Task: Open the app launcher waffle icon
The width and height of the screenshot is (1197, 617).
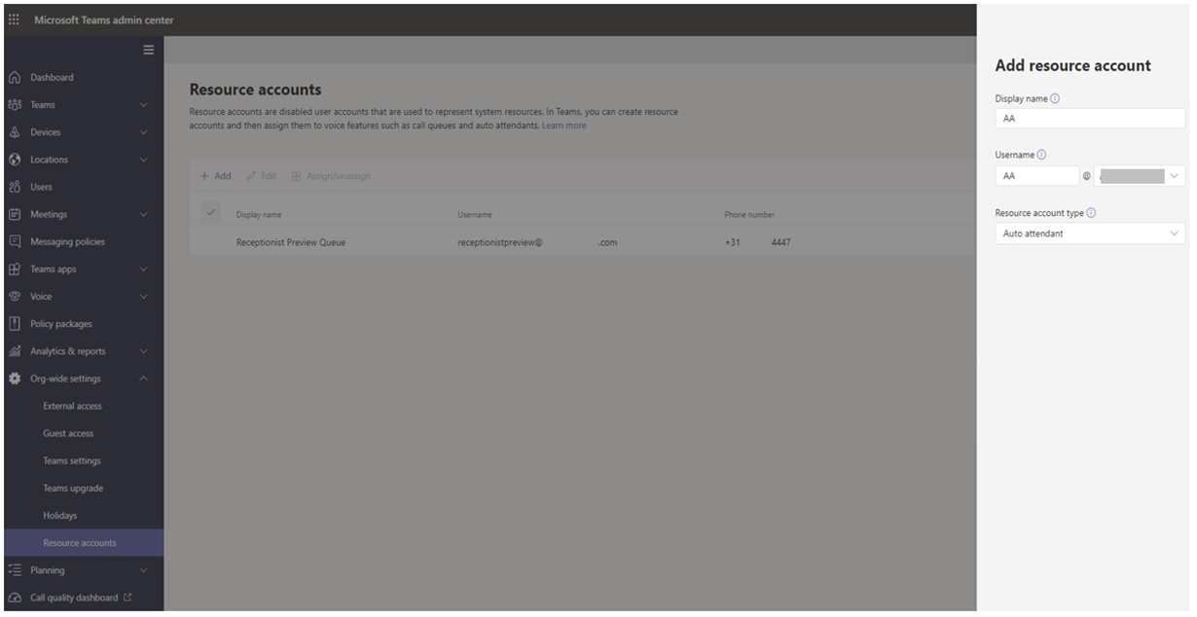Action: click(x=14, y=20)
